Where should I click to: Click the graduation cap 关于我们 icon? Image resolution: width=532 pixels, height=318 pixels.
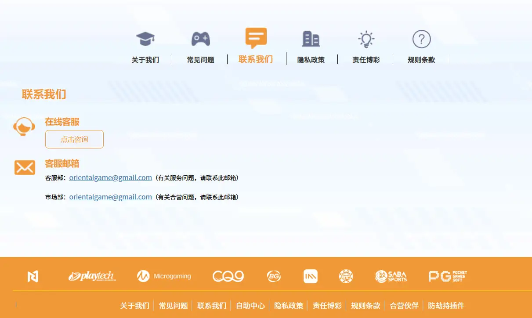pyautogui.click(x=145, y=39)
